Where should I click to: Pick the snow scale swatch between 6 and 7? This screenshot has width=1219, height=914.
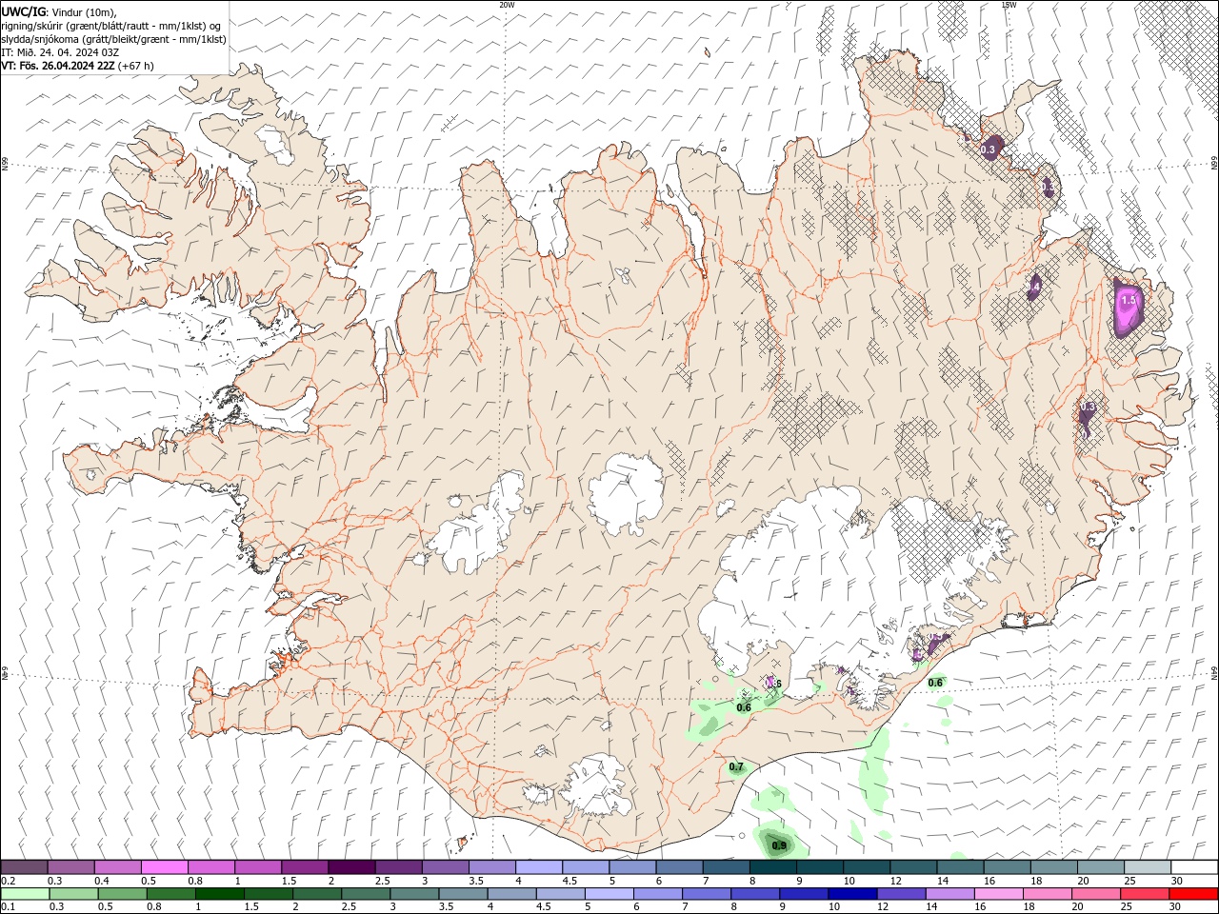click(679, 866)
